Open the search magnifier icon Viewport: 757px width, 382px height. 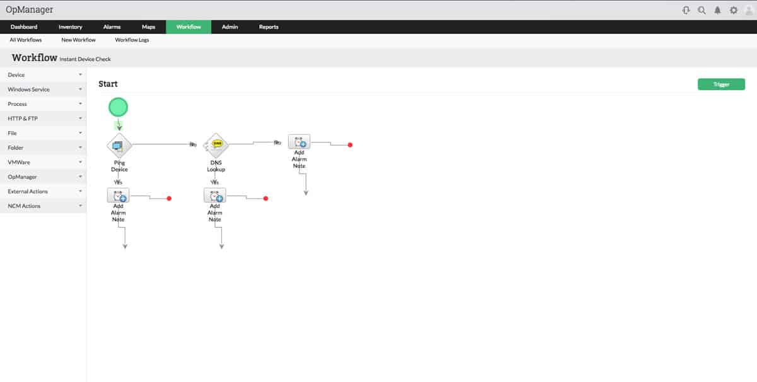pos(702,10)
